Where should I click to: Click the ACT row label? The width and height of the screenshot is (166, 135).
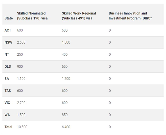(x=8, y=30)
